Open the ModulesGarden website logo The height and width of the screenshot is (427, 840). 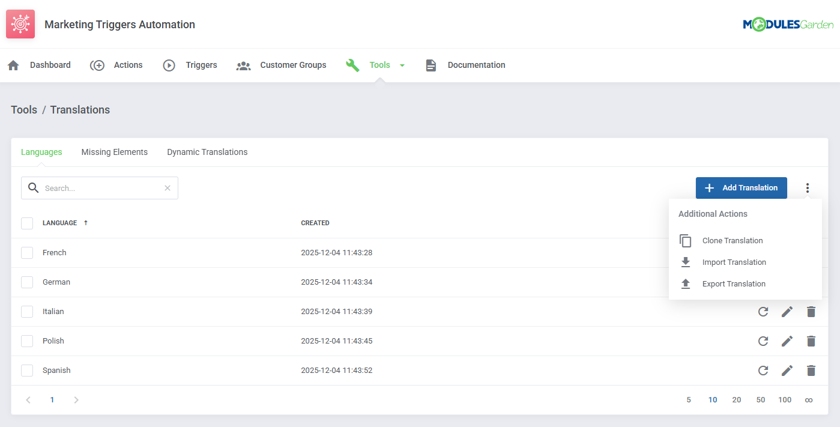788,25
